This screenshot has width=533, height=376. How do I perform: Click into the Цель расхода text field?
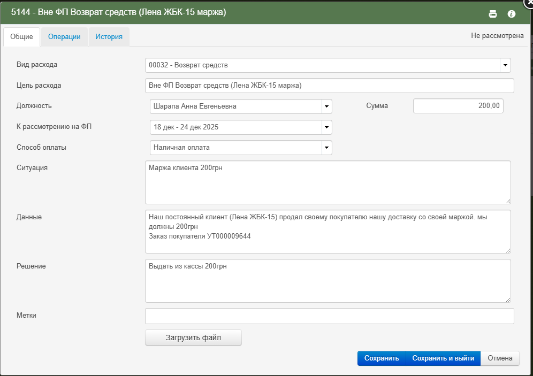[x=329, y=86]
